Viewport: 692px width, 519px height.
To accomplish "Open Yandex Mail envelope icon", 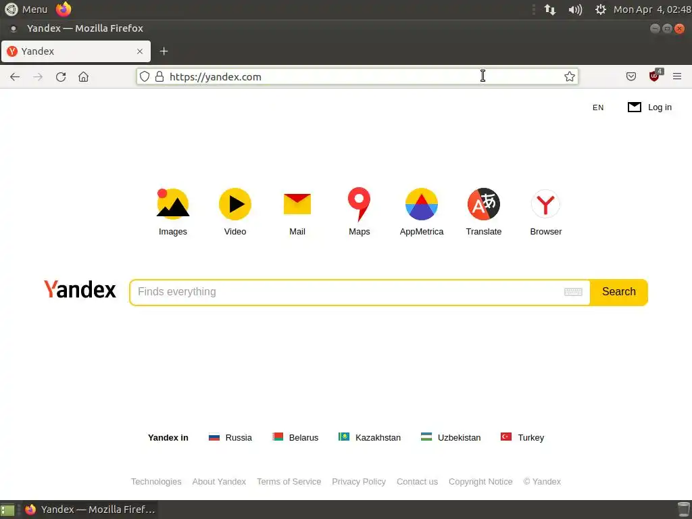I will 297,204.
